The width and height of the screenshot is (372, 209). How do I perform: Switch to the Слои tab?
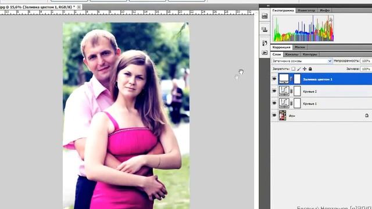point(277,54)
